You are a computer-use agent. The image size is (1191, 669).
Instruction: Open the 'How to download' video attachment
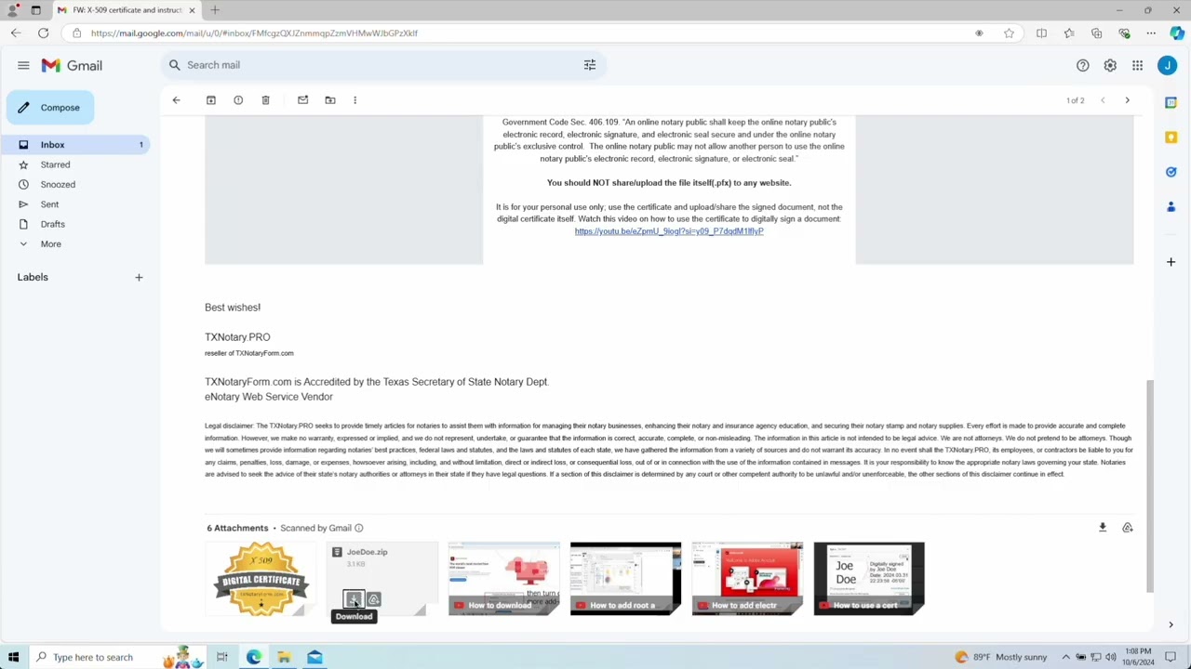point(503,579)
